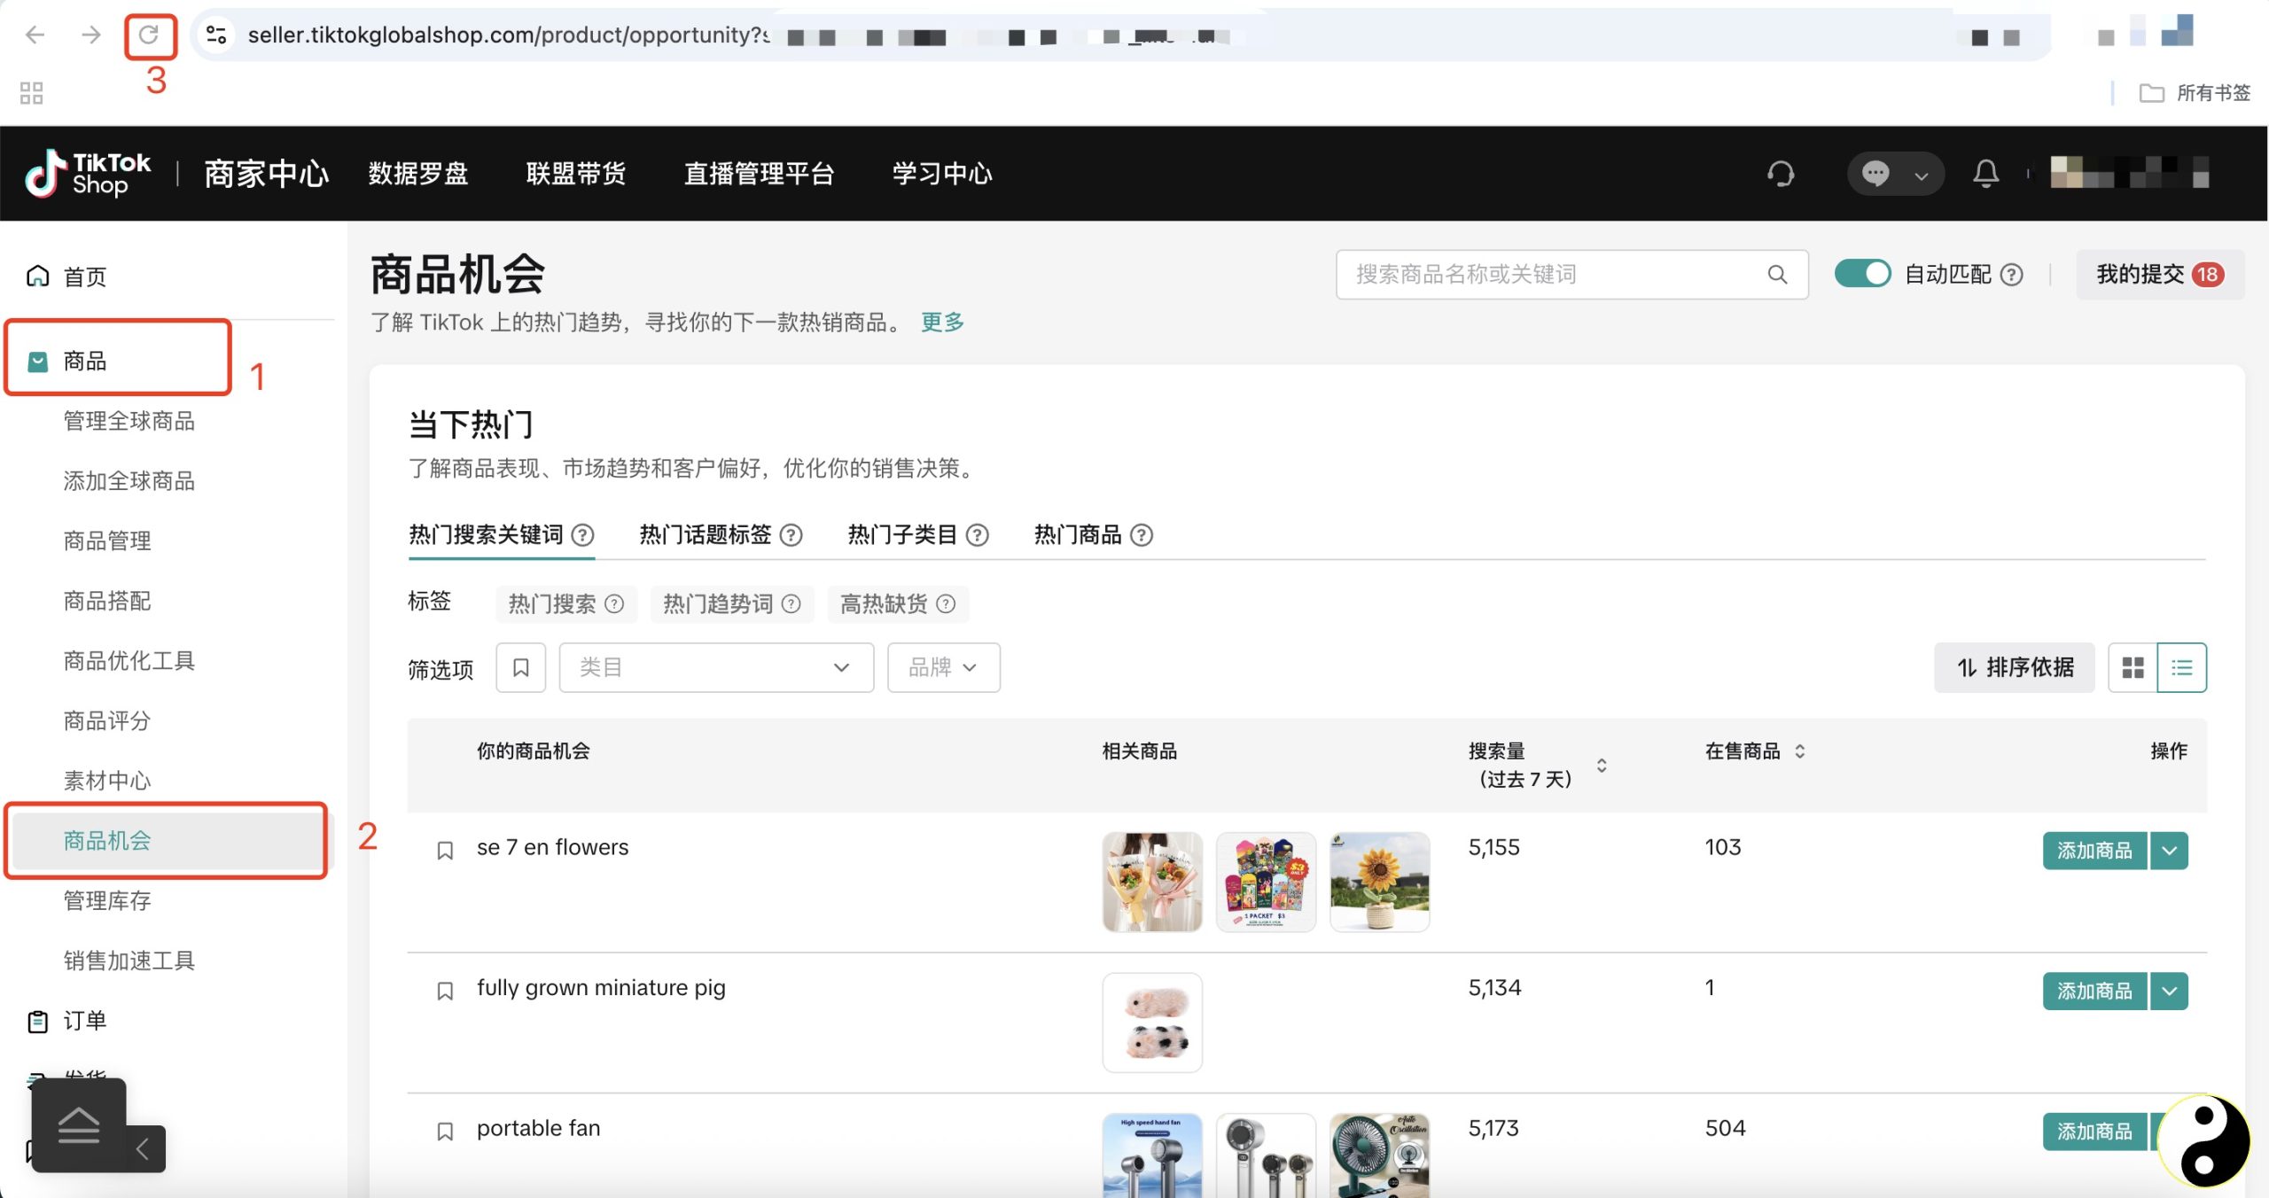Open the 品牌 brand dropdown
The width and height of the screenshot is (2269, 1198).
943,667
